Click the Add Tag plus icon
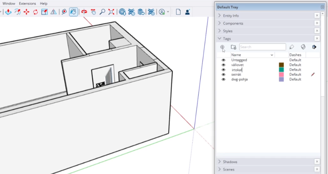 223,47
